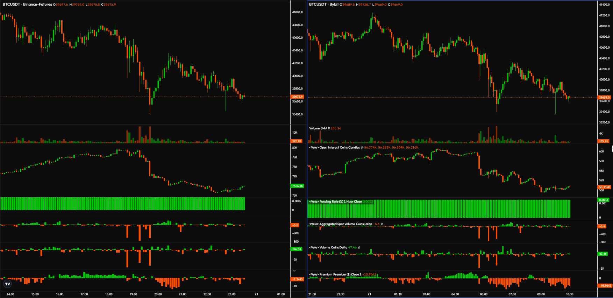Viewport: 613px width, 298px height.
Task: Select the Volume SMA 9 indicator label
Action: [320, 128]
